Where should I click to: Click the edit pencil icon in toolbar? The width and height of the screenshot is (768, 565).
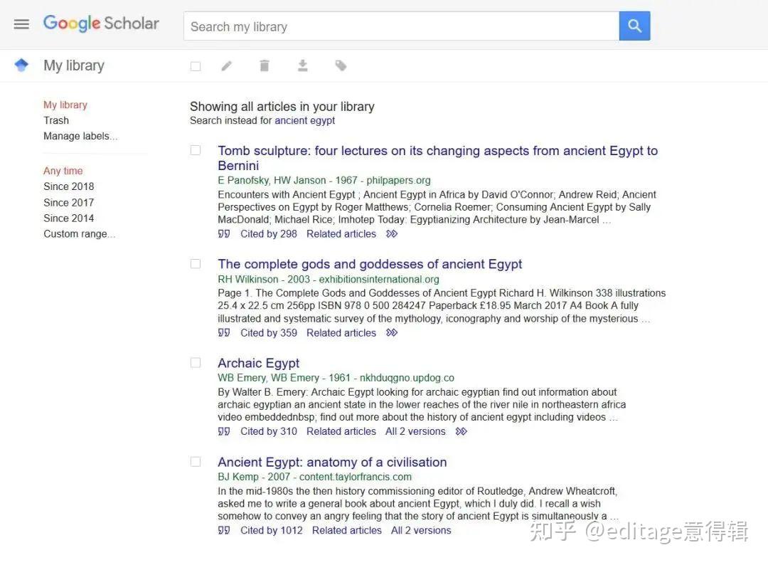pyautogui.click(x=226, y=66)
